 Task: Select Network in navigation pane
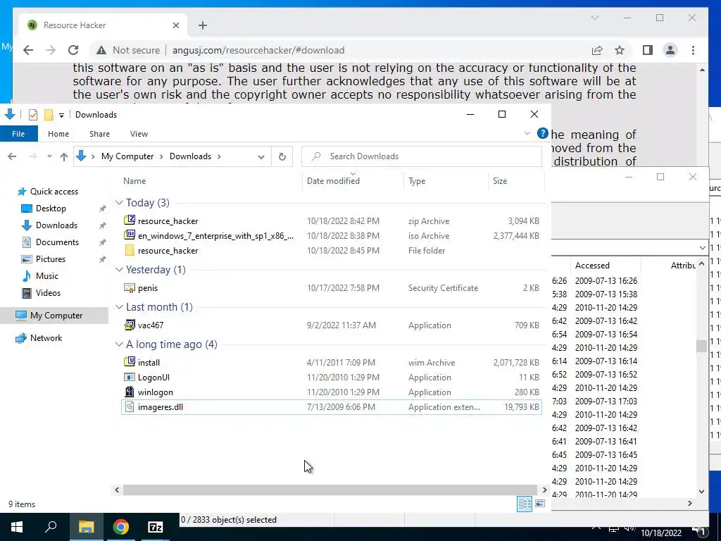39,338
